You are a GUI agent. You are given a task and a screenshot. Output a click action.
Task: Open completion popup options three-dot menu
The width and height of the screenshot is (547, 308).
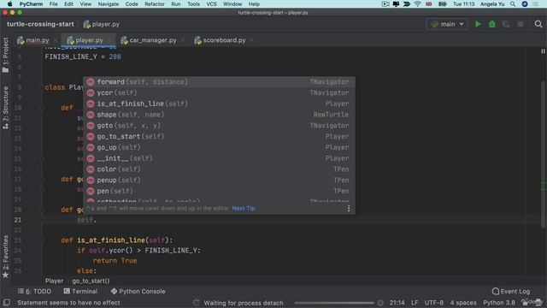click(x=349, y=209)
